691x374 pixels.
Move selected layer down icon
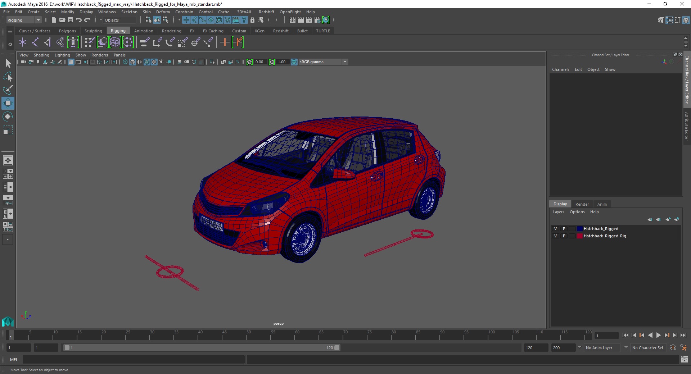(x=659, y=219)
